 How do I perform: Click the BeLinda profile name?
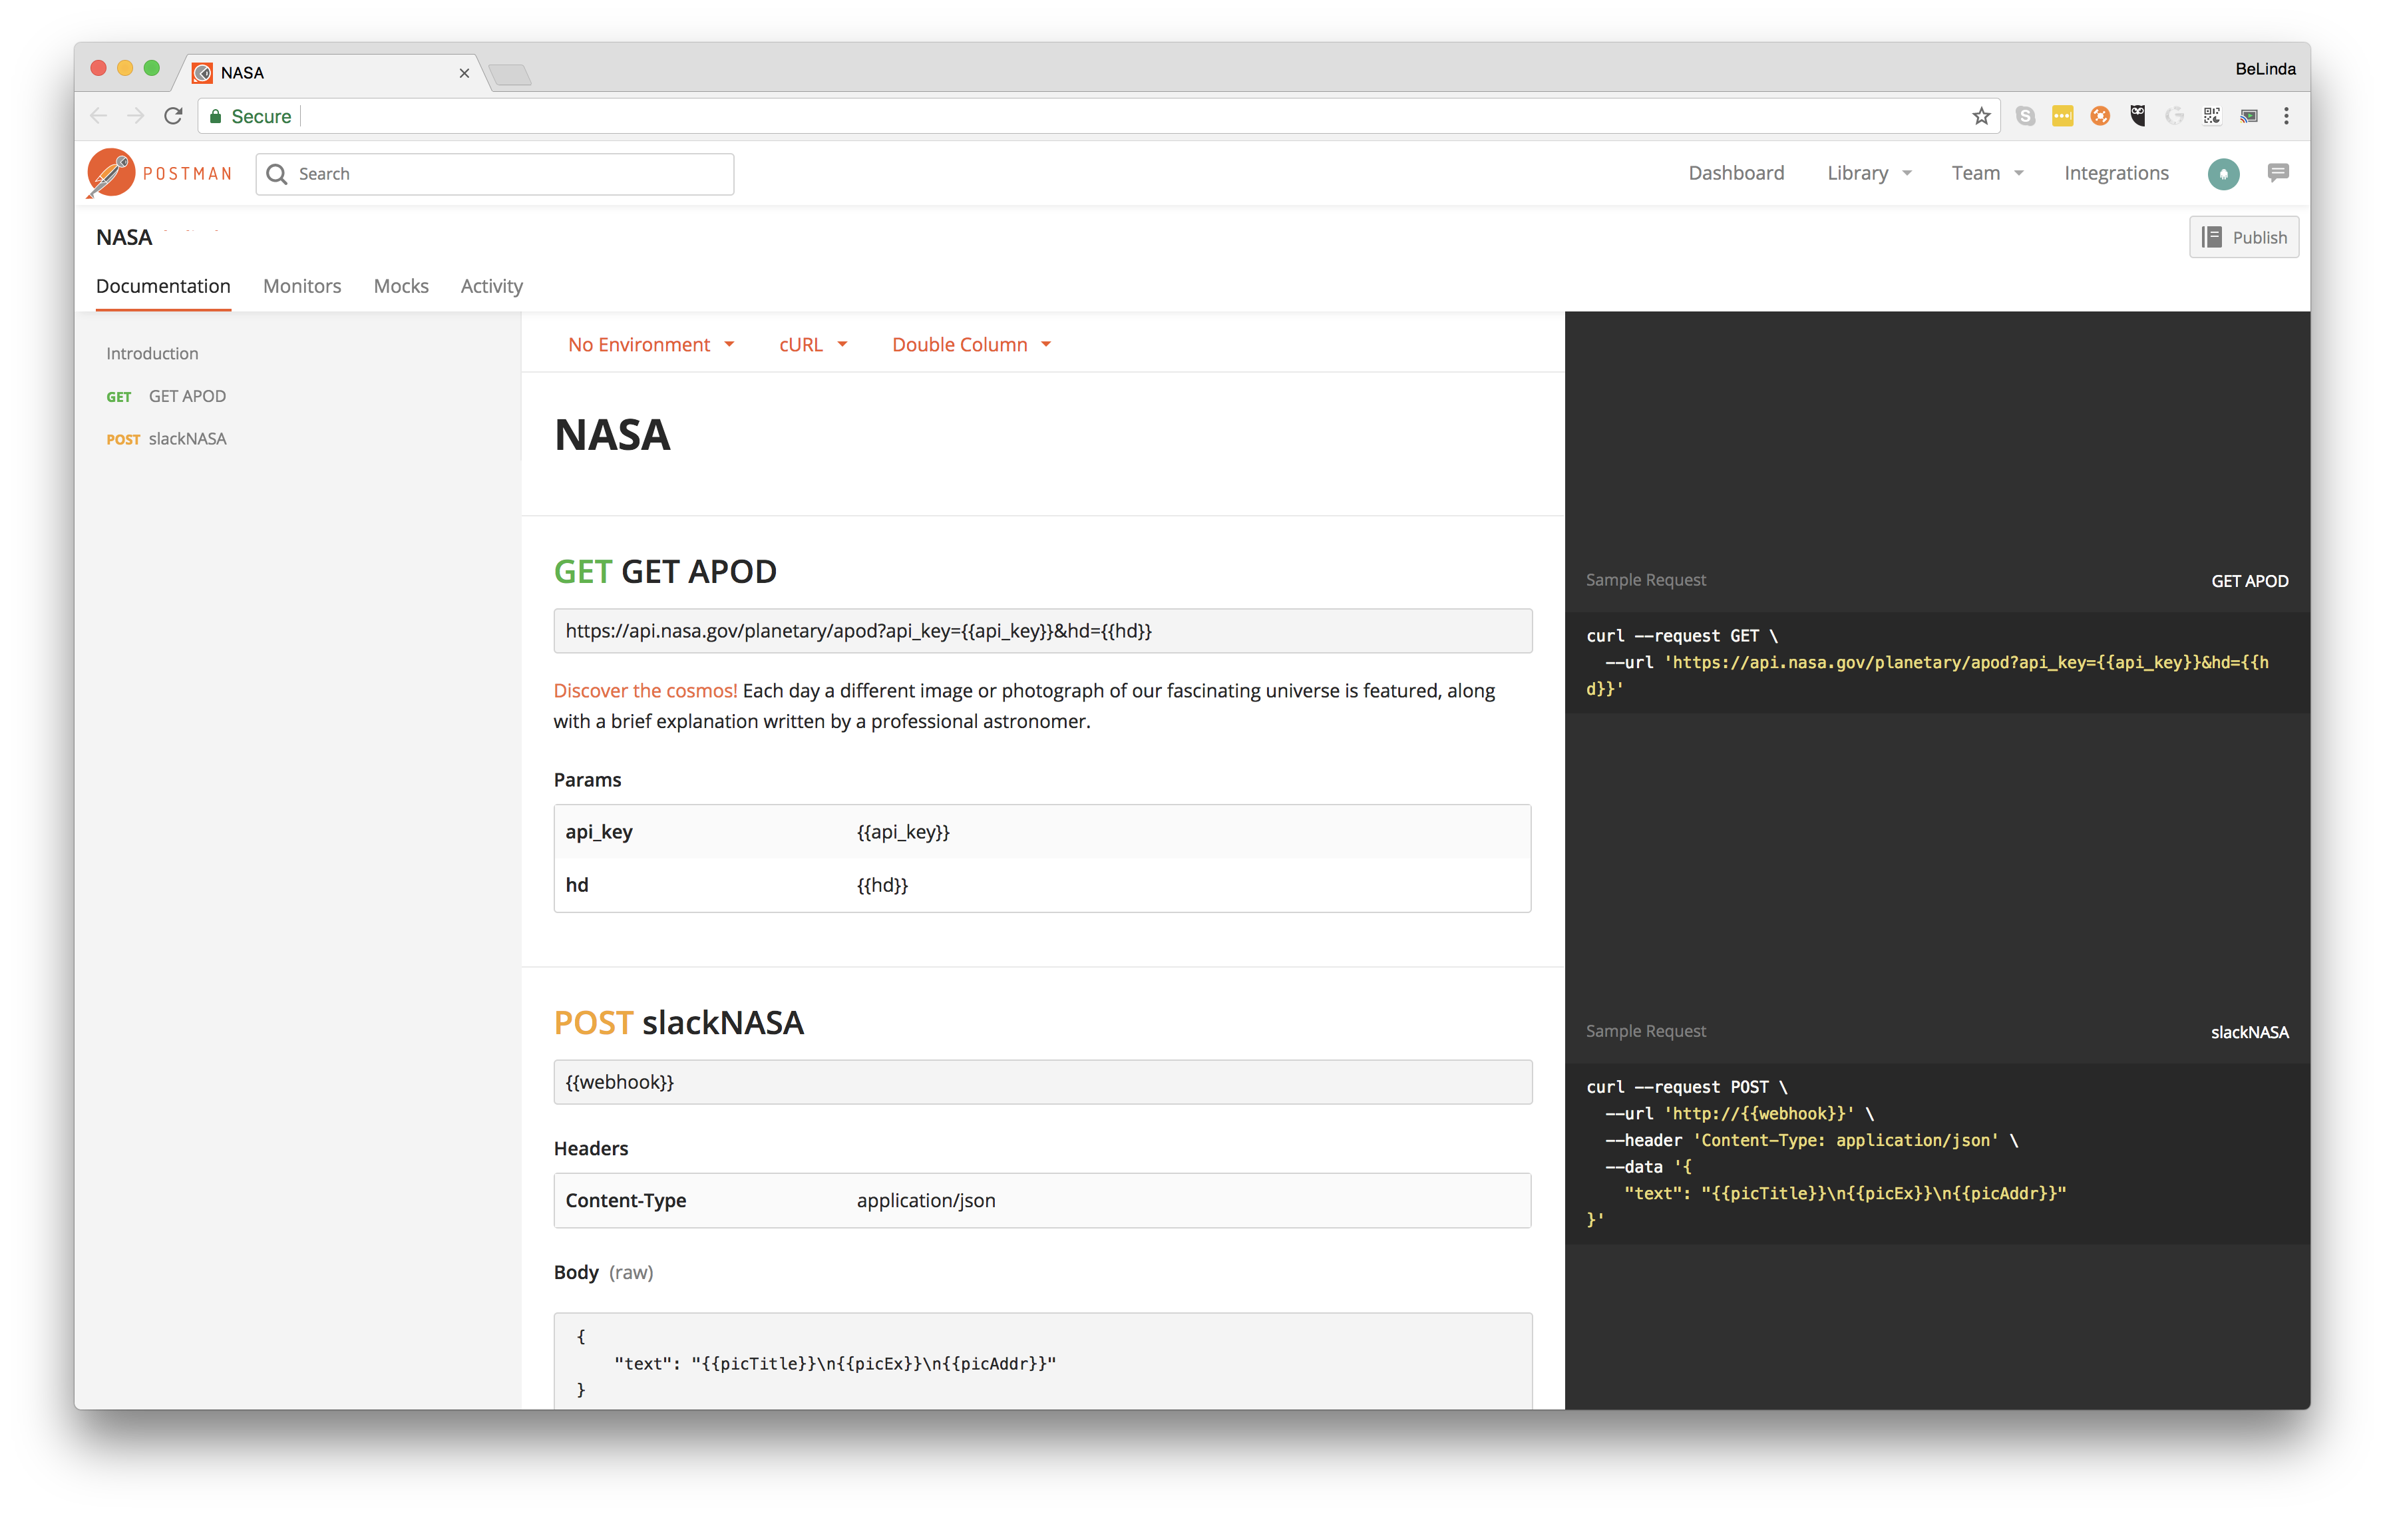[x=2264, y=69]
